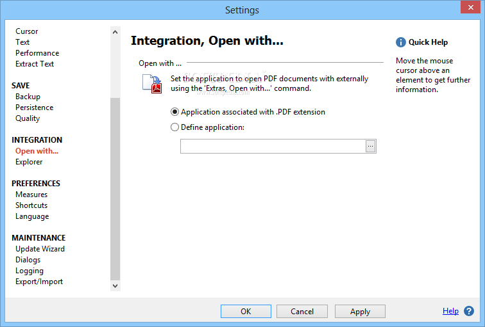Open the Update Wizard page
Screen dimensions: 485x327
tap(40, 249)
